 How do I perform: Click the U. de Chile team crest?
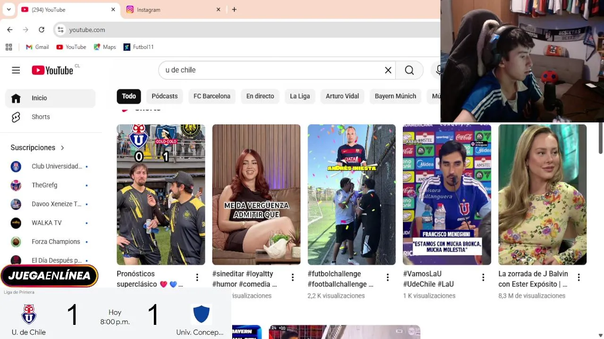click(x=29, y=314)
